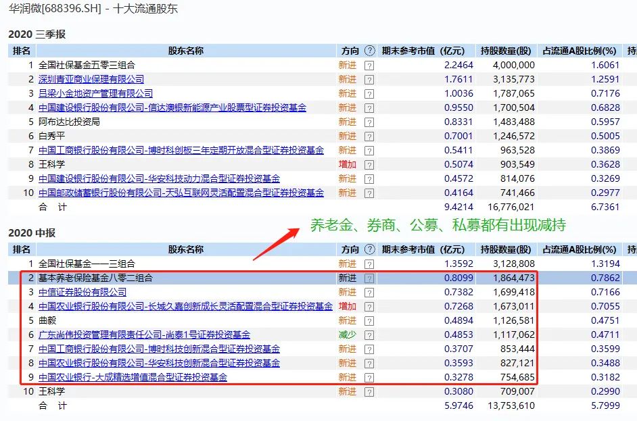Viewport: 637px width, 421px height.
Task: Click help icon in 吕梁小金地资产管理有限公司 row
Action: (x=369, y=94)
